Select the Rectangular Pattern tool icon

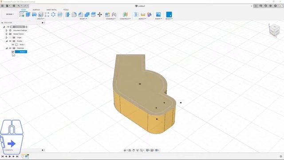coord(47,15)
